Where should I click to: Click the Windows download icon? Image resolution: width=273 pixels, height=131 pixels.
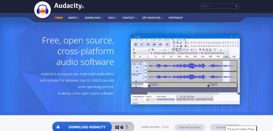[117, 127]
